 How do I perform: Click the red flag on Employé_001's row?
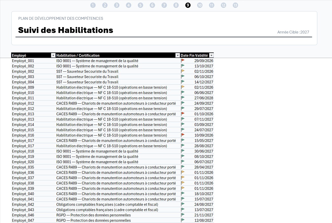coord(183,61)
